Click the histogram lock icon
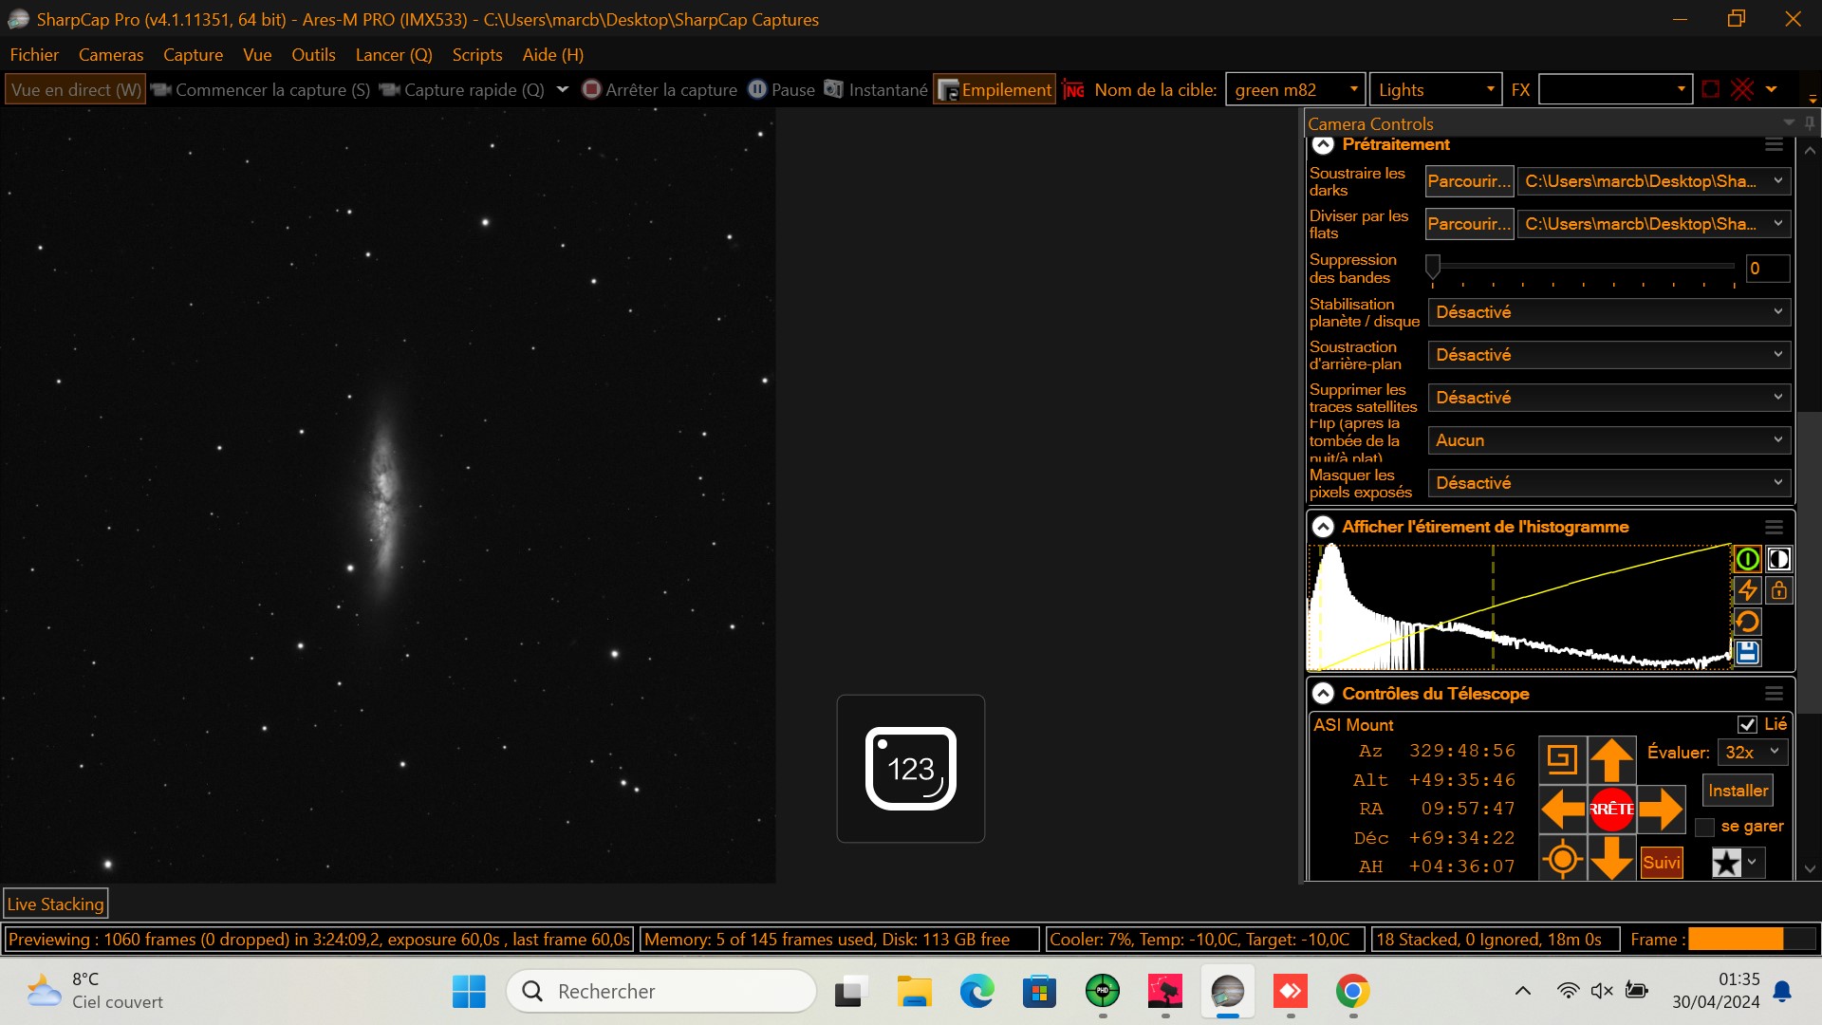1822x1025 pixels. pyautogui.click(x=1778, y=590)
